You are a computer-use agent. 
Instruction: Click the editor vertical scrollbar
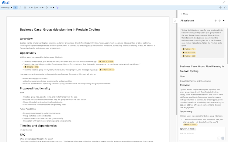pyautogui.click(x=177, y=63)
